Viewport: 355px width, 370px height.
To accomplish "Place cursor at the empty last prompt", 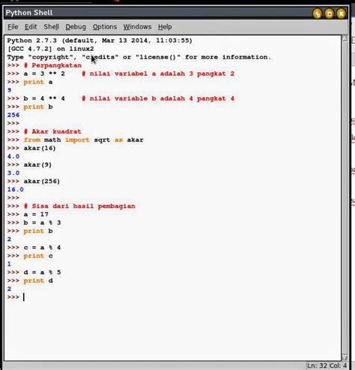I will 24,297.
